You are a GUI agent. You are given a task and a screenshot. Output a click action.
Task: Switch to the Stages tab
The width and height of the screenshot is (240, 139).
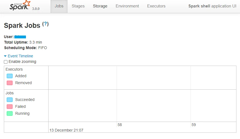78,6
